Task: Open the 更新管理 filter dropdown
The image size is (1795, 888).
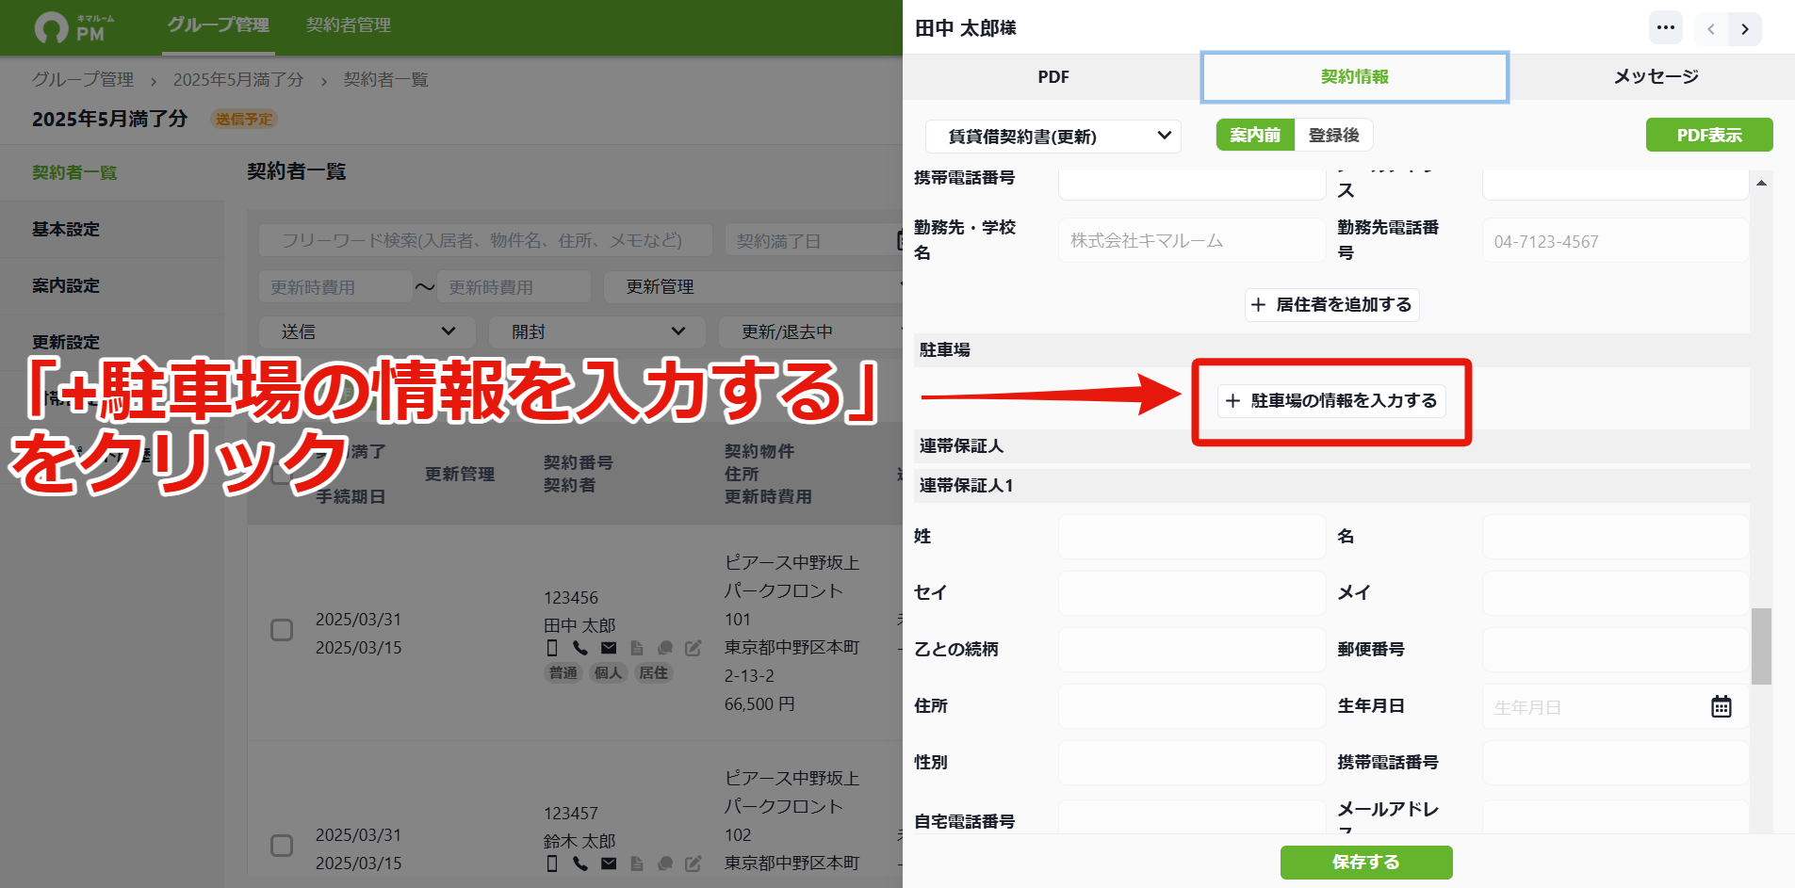Action: coord(753,286)
